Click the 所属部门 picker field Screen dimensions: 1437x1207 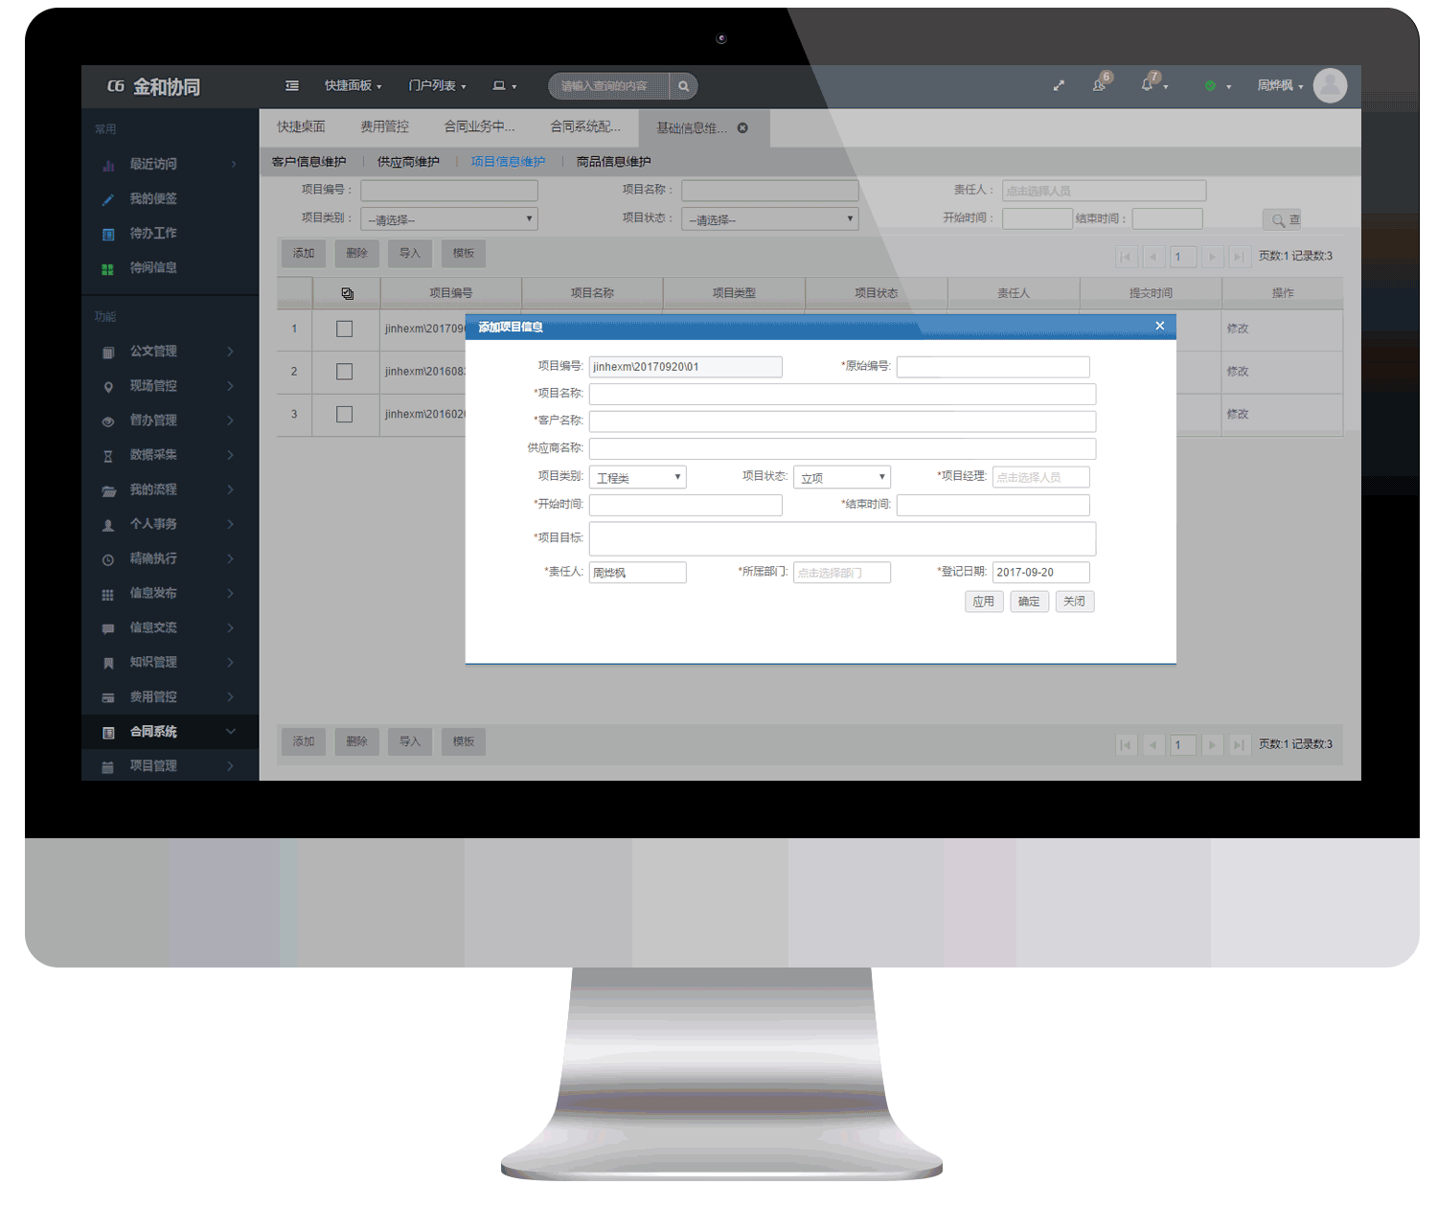[x=842, y=573]
